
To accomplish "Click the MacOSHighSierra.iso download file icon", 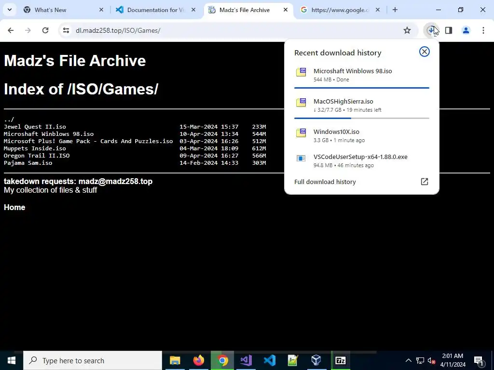I will [301, 102].
